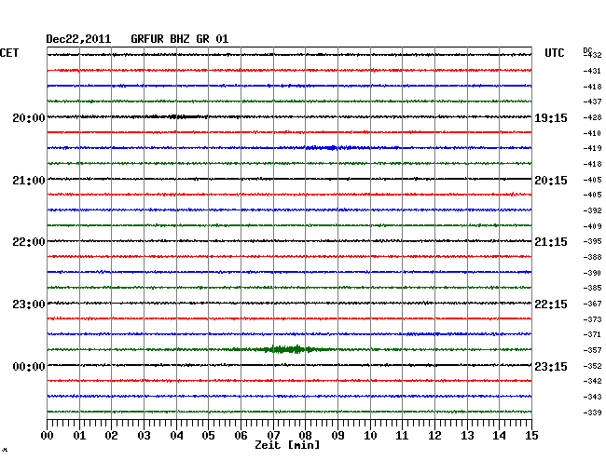The height and width of the screenshot is (460, 606).
Task: Select the DC offset value -390
Action: click(x=592, y=273)
